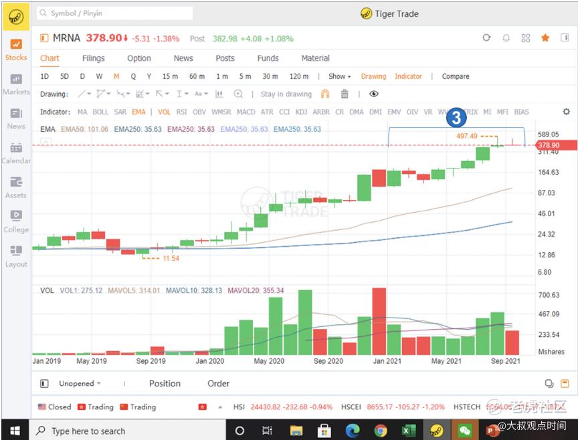
Task: Click the Symbol / Pinyin search field
Action: [114, 13]
